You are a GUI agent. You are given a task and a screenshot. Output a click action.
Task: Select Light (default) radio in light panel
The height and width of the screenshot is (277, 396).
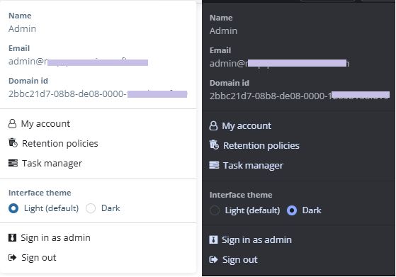pyautogui.click(x=13, y=208)
